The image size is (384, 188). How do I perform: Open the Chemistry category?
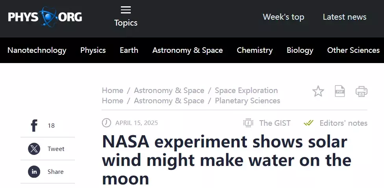(x=254, y=50)
